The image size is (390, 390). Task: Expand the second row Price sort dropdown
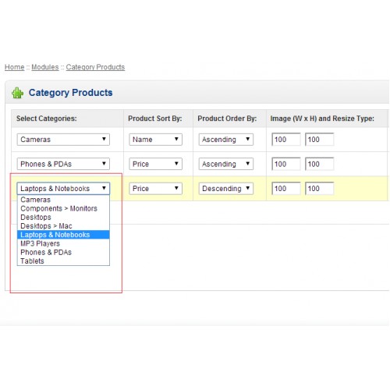click(x=155, y=164)
